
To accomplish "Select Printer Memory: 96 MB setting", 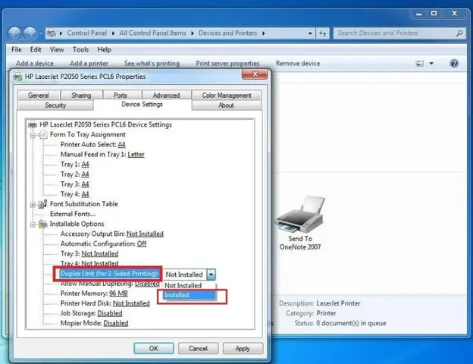I will click(94, 293).
